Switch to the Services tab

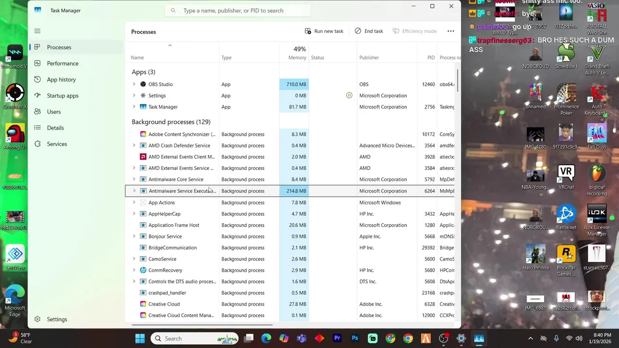[76, 144]
